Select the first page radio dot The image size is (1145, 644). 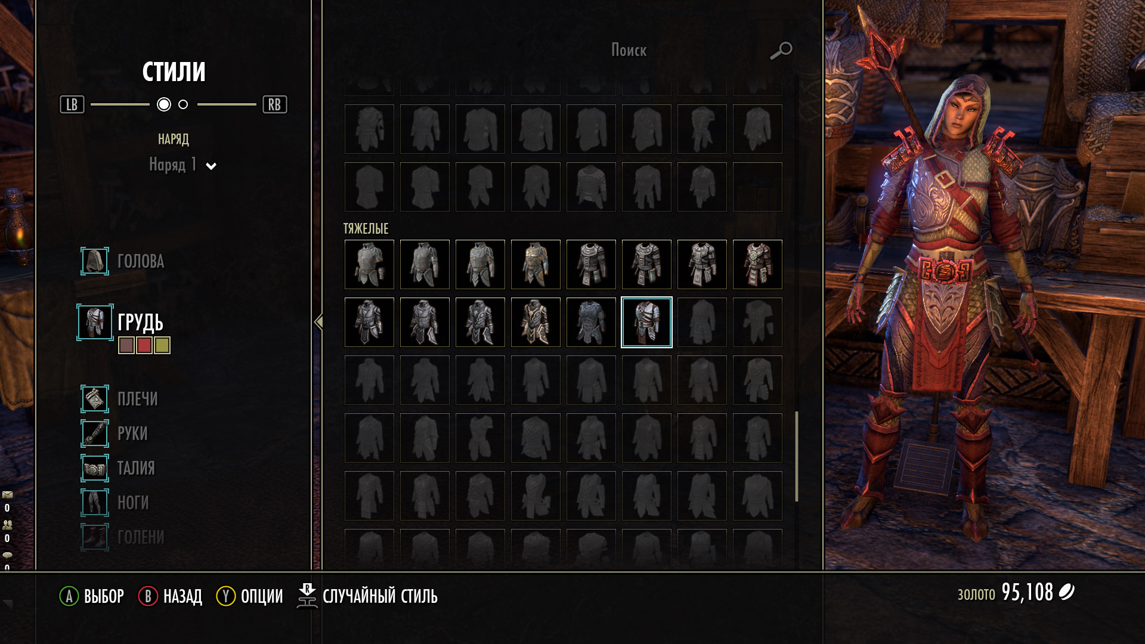[x=164, y=104]
